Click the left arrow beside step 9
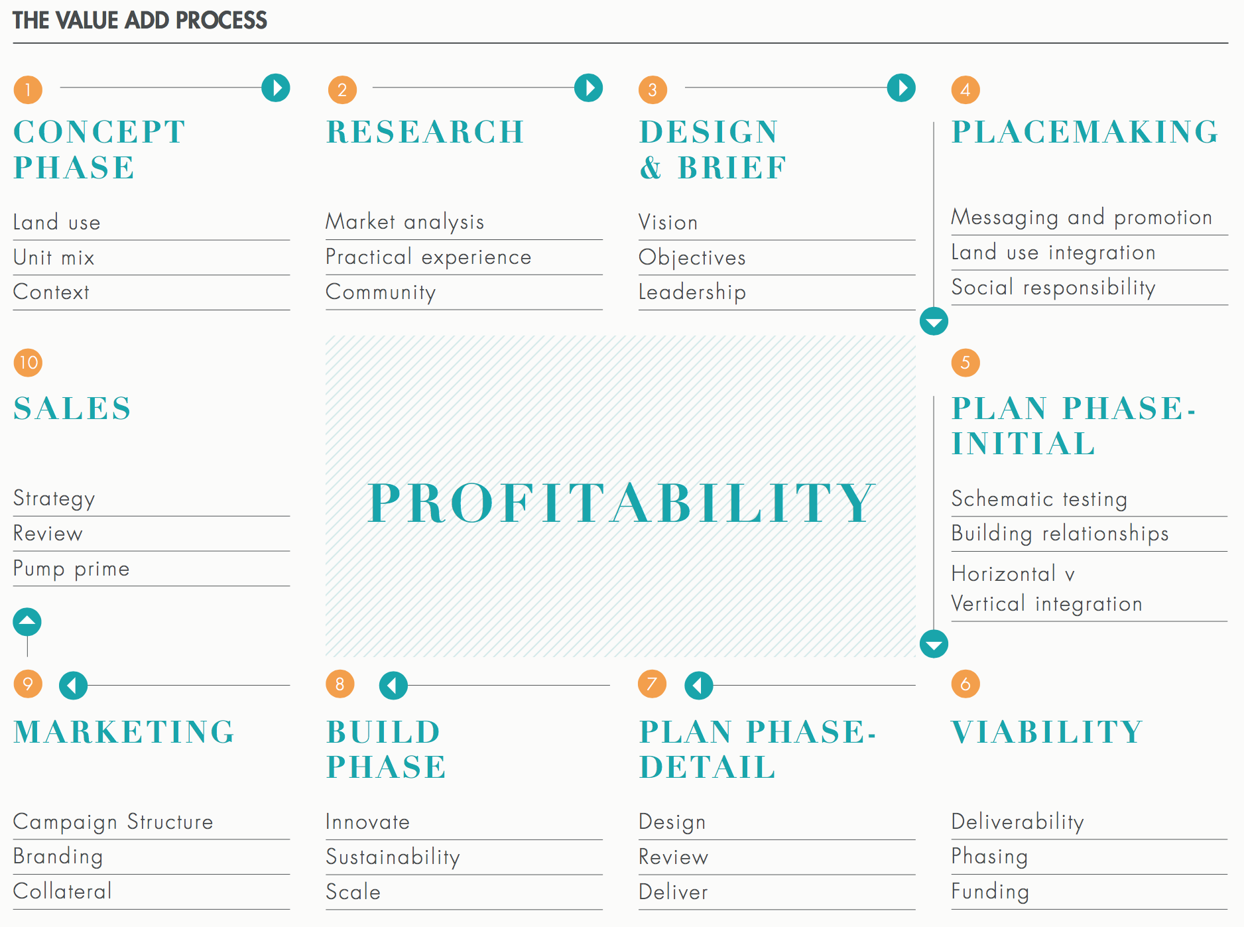The height and width of the screenshot is (927, 1244). pos(73,685)
